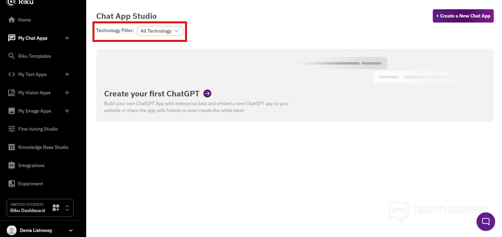This screenshot has width=502, height=237.
Task: Open Fine-tuning Studio
Action: (38, 129)
